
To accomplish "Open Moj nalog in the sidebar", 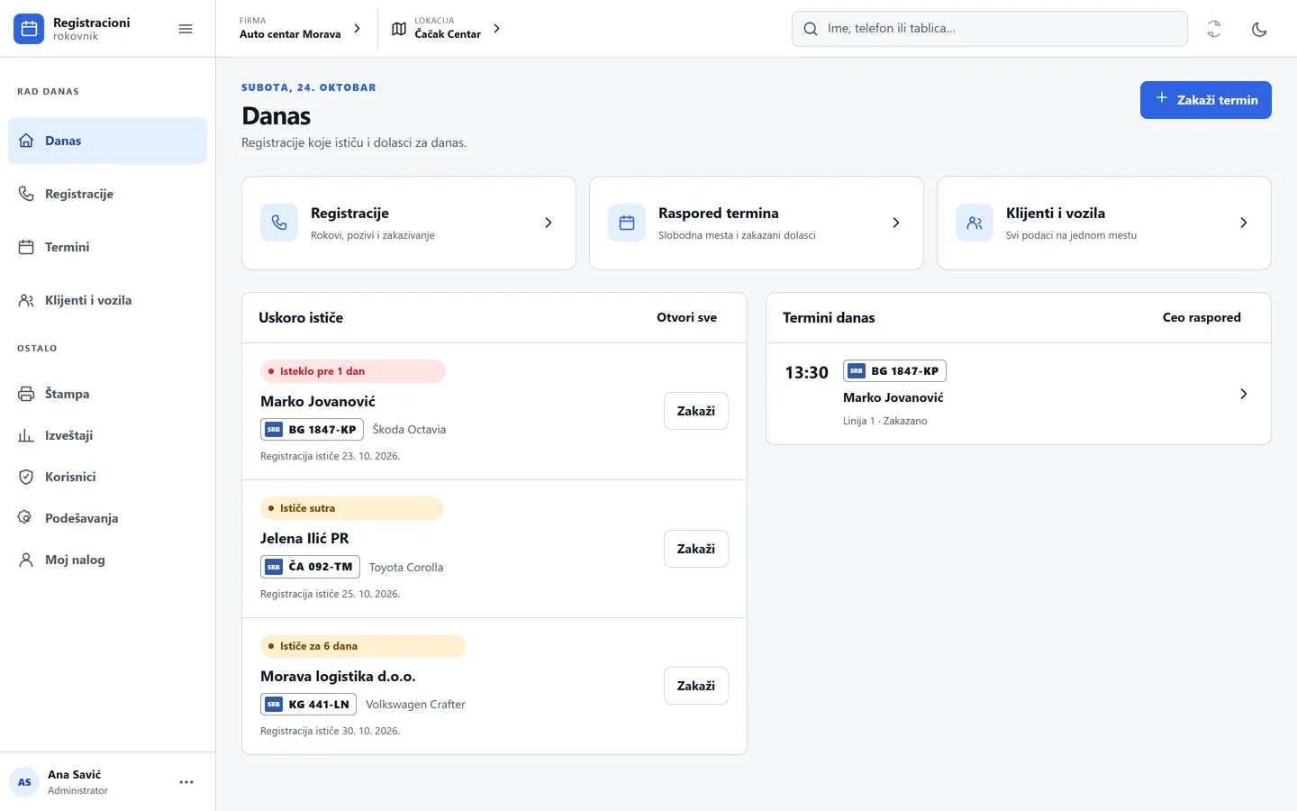I will 107,560.
